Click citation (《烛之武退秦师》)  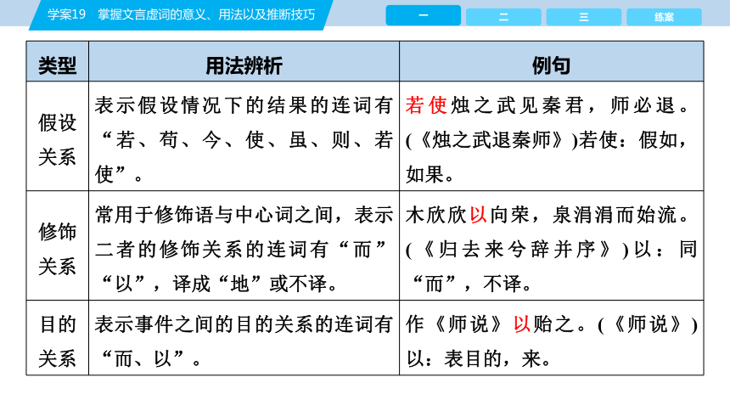pos(491,140)
